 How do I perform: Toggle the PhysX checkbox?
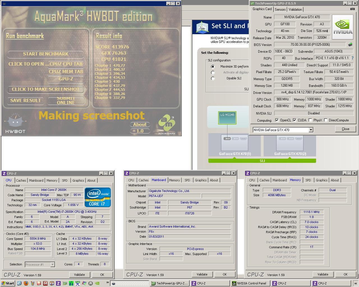[310, 120]
